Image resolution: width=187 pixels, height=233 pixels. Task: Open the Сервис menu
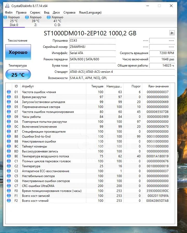35,12
